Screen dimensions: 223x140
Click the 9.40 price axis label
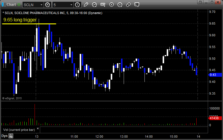212,82
